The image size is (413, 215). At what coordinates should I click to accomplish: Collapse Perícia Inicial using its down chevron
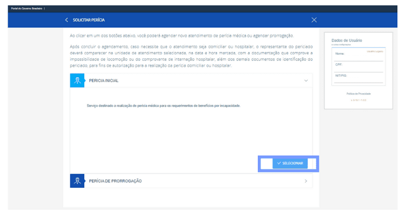coord(306,80)
